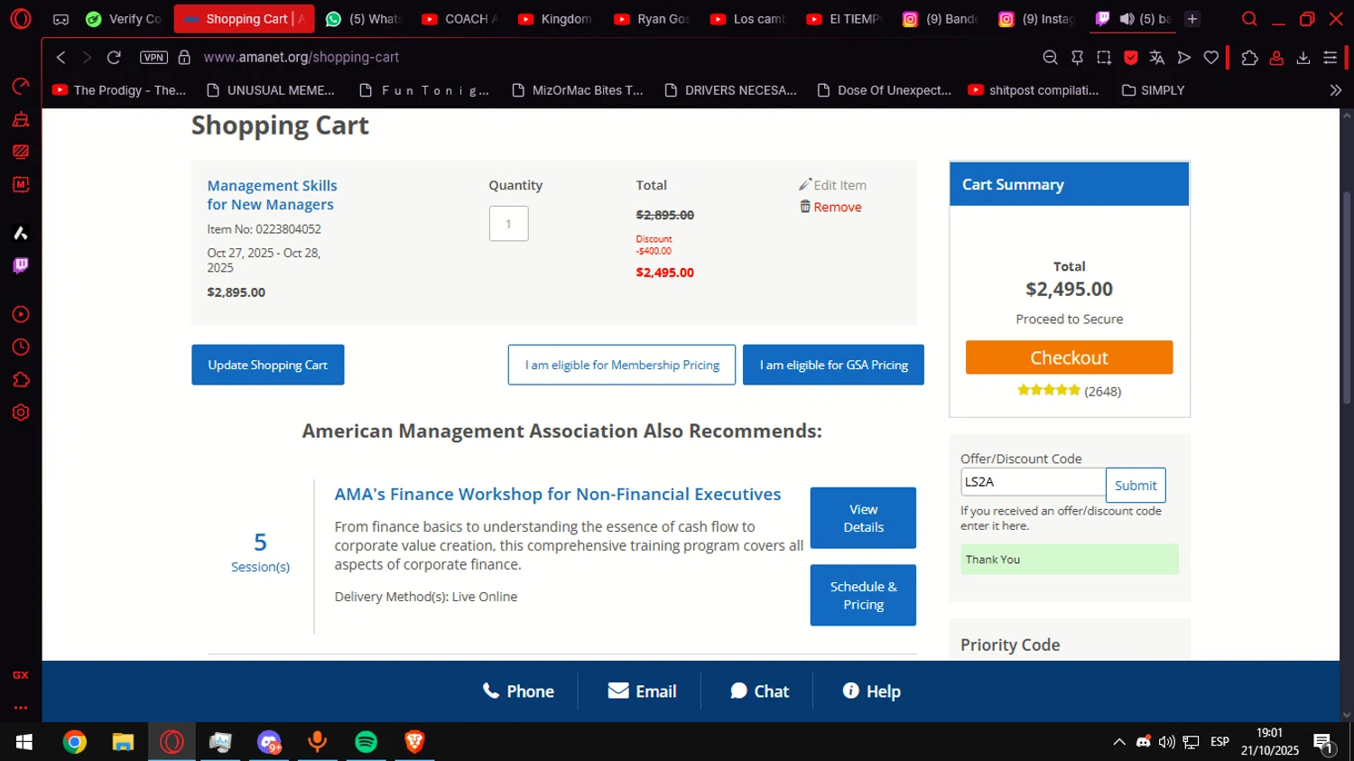This screenshot has width=1354, height=761.
Task: Open Easy Setup sliders icon
Action: (1331, 57)
